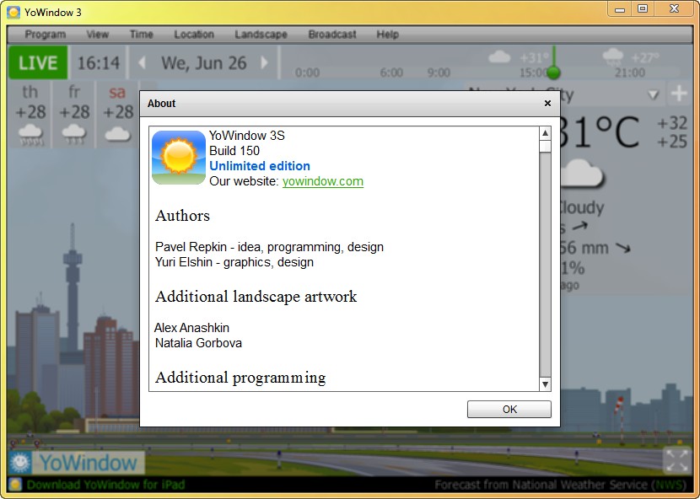700x499 pixels.
Task: Click the Unlimited edition text
Action: 260,166
